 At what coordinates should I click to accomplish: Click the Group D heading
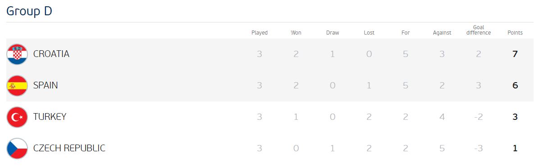[29, 11]
